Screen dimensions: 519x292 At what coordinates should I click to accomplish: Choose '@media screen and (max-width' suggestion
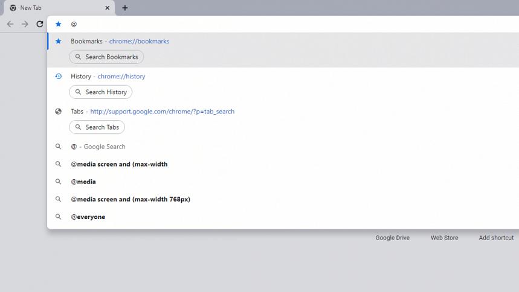283,164
